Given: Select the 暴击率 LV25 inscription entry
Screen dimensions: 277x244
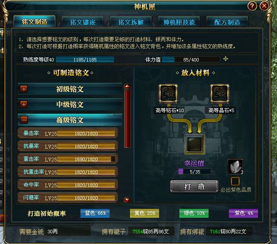Looking at the screenshot, I should 68,133.
